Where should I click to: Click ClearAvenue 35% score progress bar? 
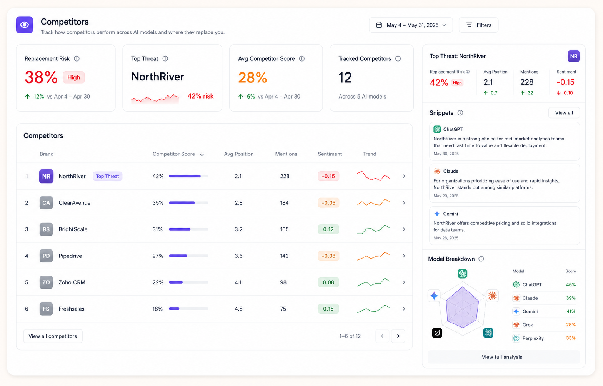pyautogui.click(x=188, y=203)
